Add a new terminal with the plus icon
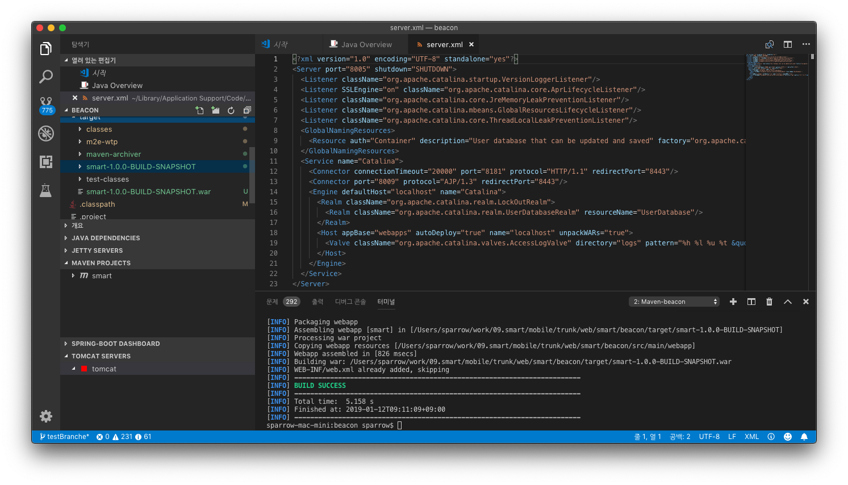 733,302
